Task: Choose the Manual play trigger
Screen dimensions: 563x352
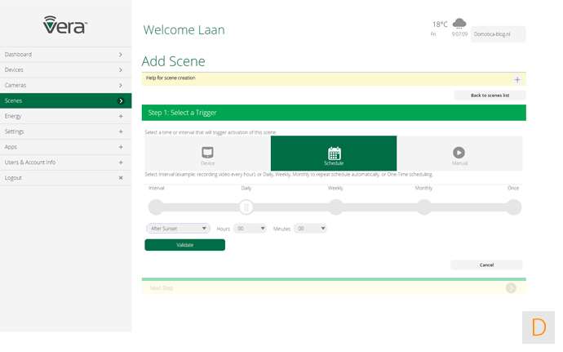Action: (459, 153)
